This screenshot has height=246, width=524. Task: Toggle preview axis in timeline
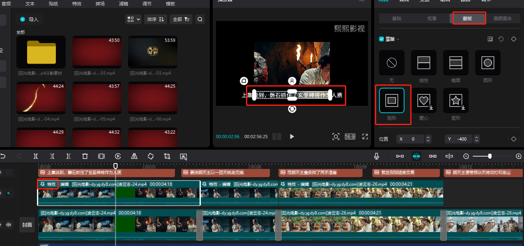449,156
